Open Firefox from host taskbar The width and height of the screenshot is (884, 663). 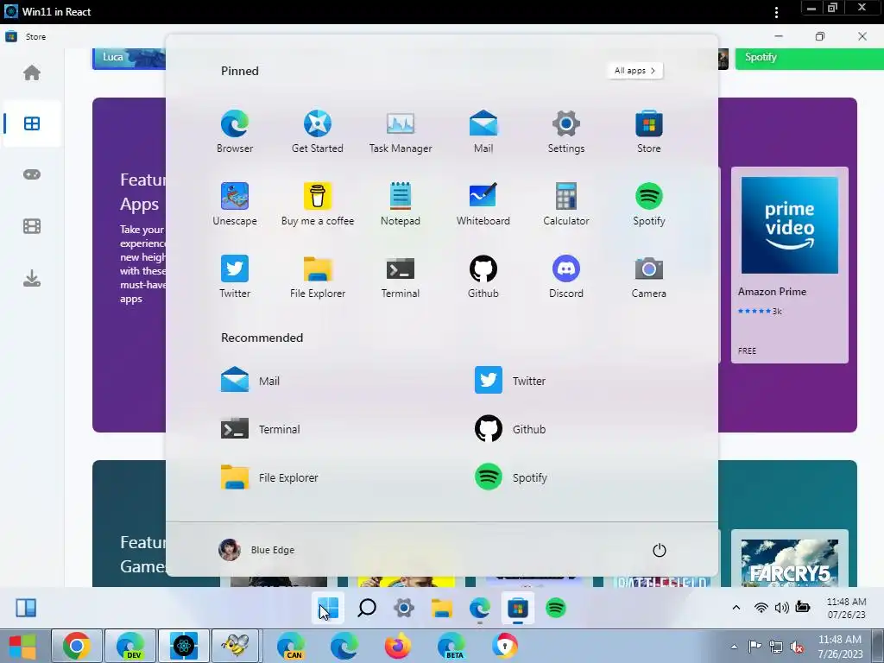coord(397,646)
